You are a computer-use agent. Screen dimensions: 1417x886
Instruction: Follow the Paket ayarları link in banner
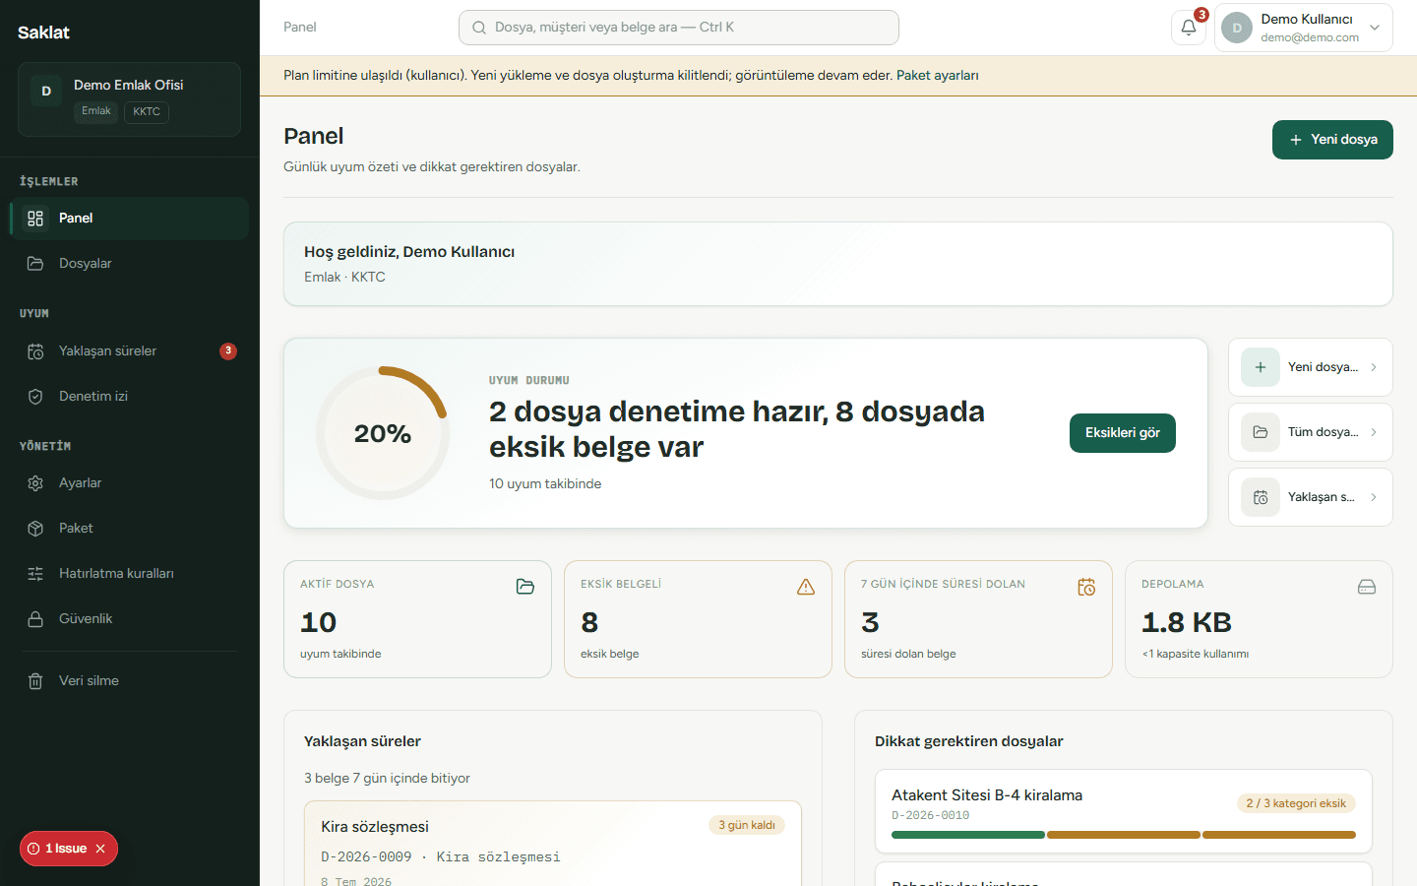[938, 76]
